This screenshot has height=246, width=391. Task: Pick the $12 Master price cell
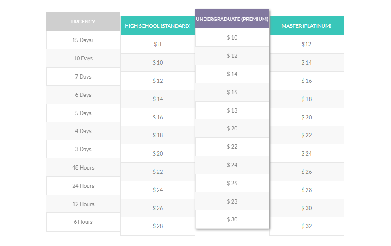[x=307, y=44]
